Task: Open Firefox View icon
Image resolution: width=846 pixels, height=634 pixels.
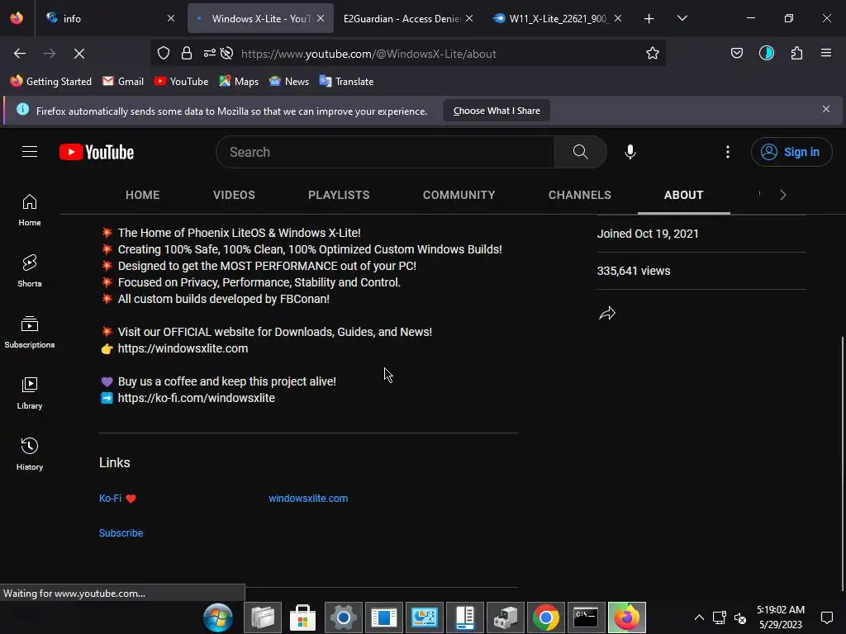Action: click(17, 18)
